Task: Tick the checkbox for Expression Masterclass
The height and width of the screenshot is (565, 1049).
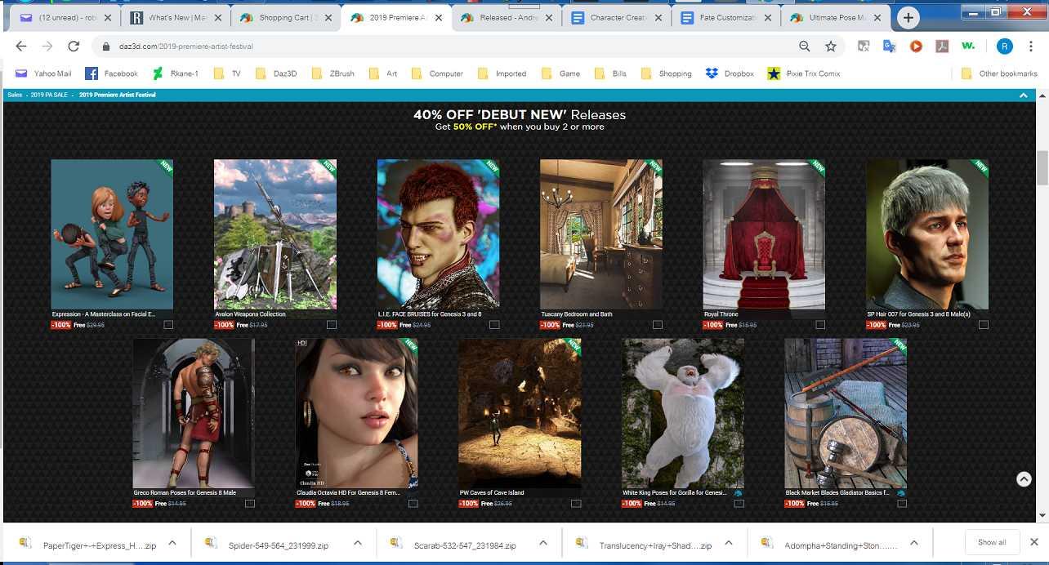Action: click(168, 325)
